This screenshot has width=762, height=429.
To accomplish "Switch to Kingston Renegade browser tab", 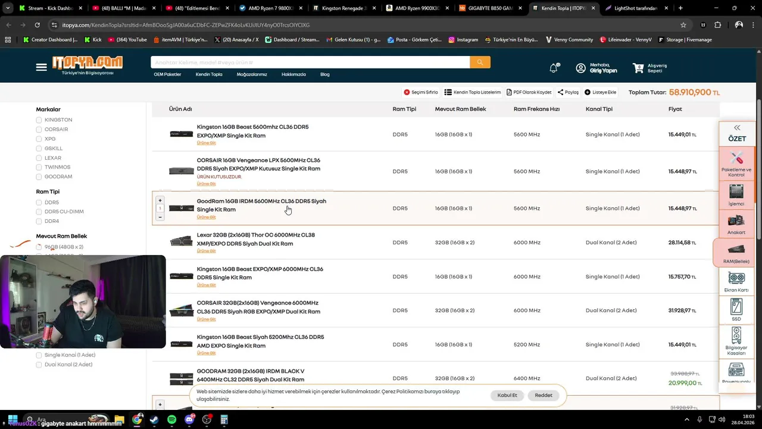I will 343,8.
